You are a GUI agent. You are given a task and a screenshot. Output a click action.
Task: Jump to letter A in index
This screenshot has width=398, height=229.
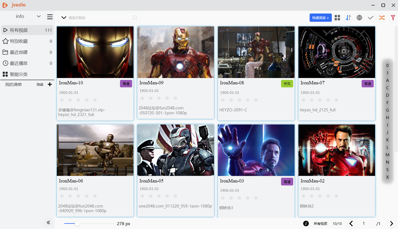pos(388,80)
